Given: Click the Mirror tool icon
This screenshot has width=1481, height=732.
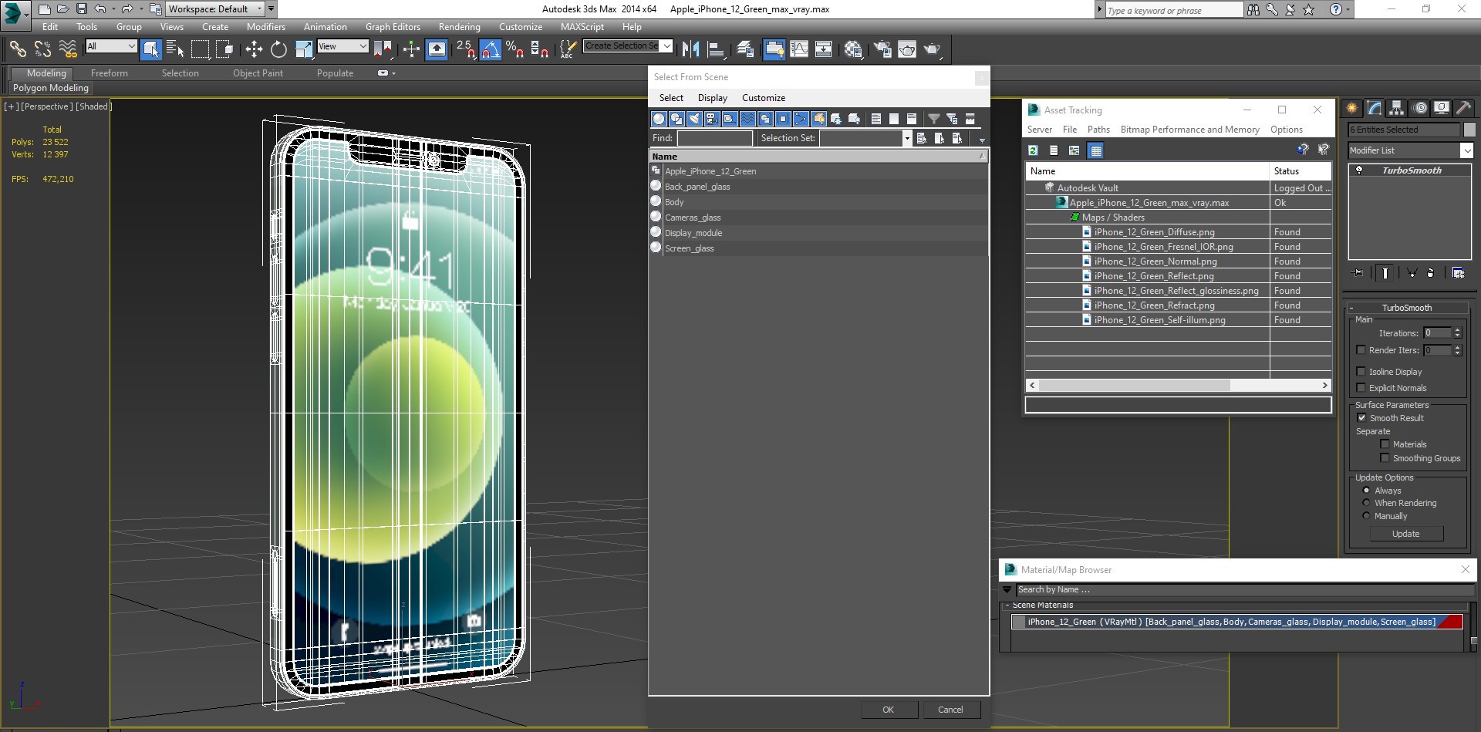Looking at the screenshot, I should (690, 49).
